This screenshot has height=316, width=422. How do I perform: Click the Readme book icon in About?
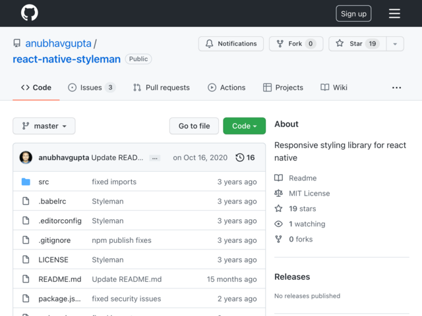click(x=278, y=178)
